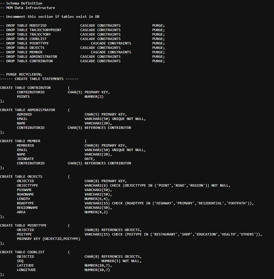Click the 'CREATE TABLE POINTTYPE' statement
The height and width of the screenshot is (279, 274).
tap(23, 226)
